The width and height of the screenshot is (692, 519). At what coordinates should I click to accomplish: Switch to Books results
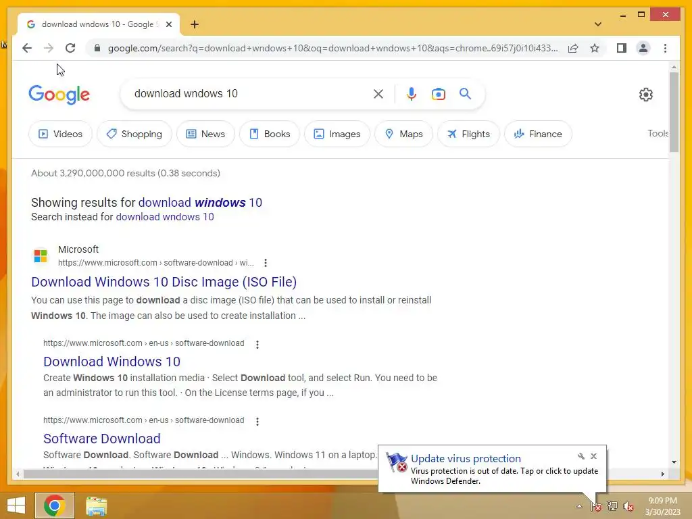[x=270, y=134]
